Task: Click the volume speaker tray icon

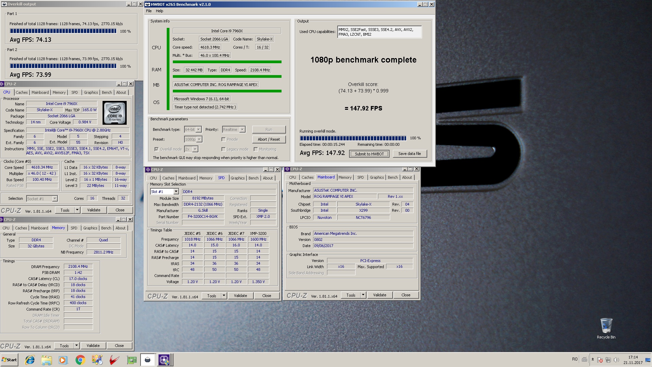Action: [616, 360]
